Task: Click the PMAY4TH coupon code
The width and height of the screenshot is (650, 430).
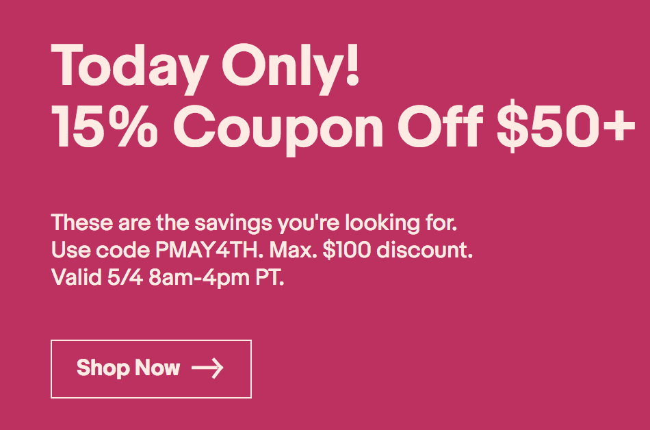Action: (x=204, y=251)
